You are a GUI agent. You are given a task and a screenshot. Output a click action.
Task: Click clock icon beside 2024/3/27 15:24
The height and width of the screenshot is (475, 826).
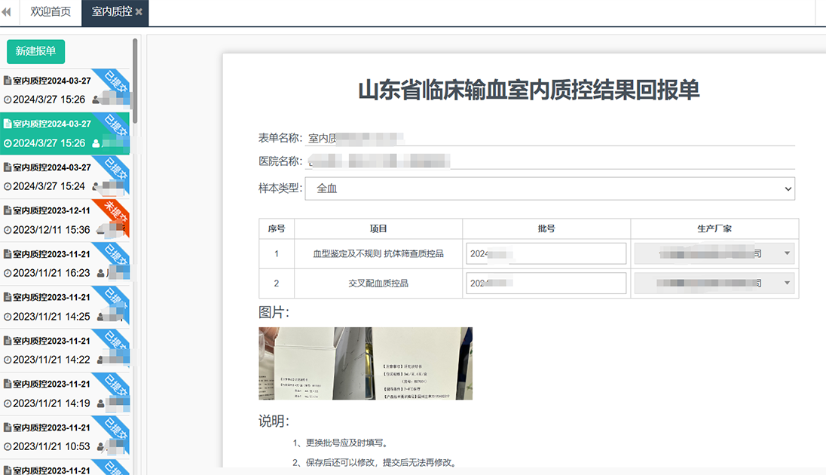(x=8, y=187)
